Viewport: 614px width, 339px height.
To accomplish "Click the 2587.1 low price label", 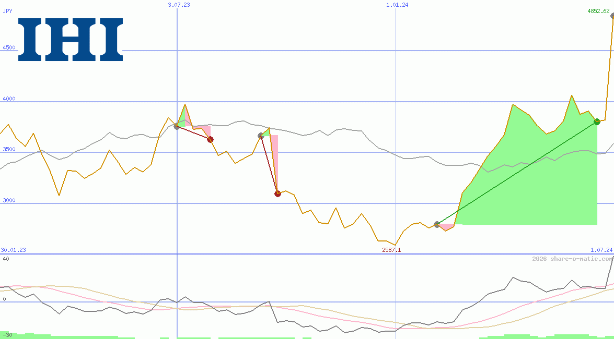I will [392, 250].
